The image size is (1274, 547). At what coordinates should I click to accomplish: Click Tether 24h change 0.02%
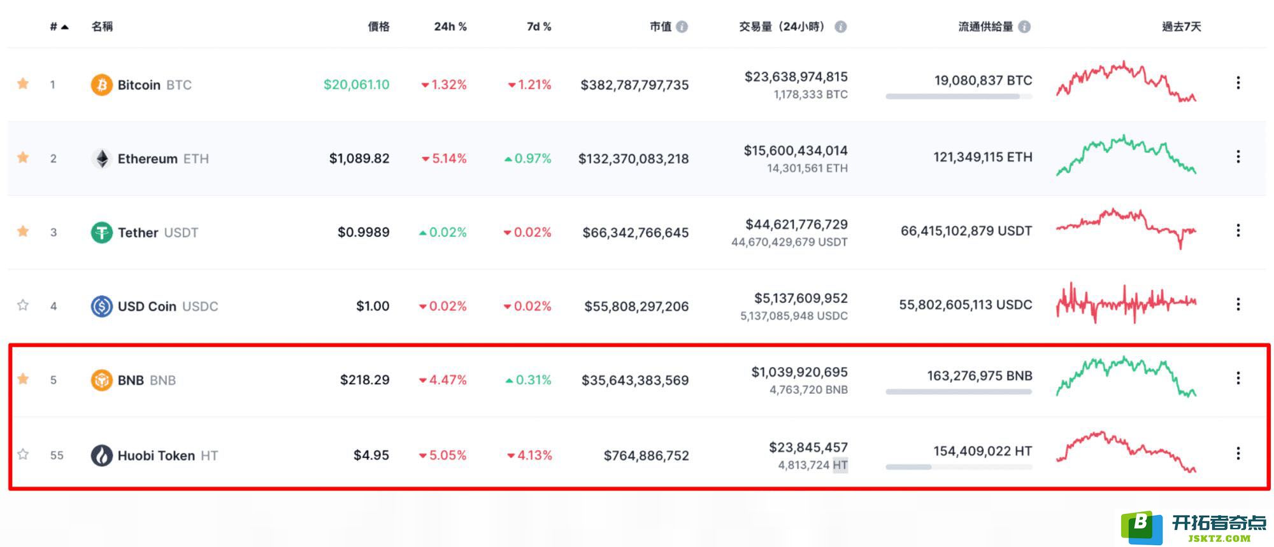443,232
